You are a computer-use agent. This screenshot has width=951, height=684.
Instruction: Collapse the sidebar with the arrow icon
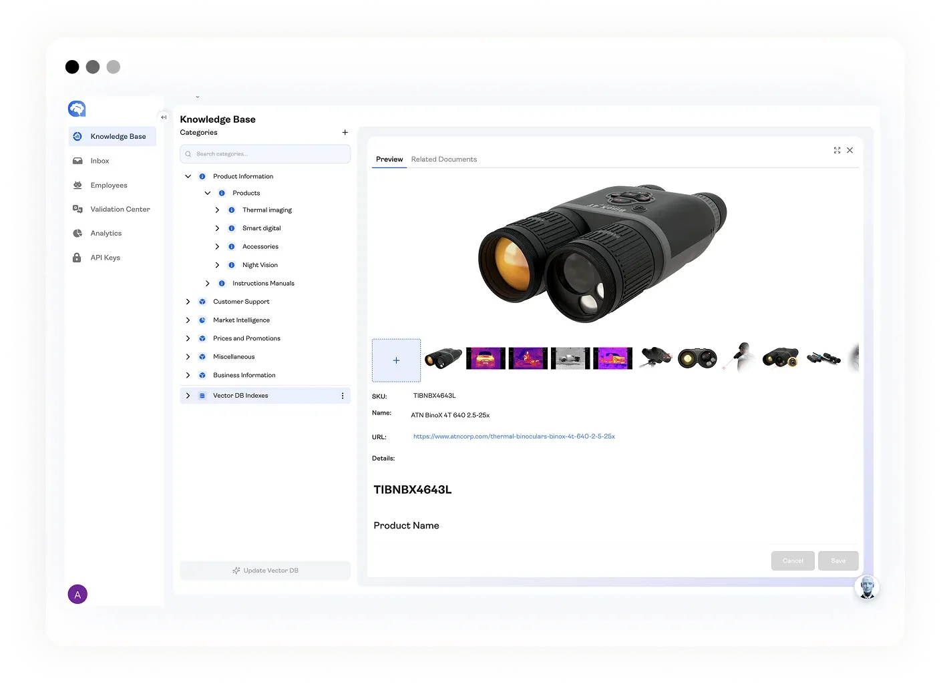coord(164,117)
